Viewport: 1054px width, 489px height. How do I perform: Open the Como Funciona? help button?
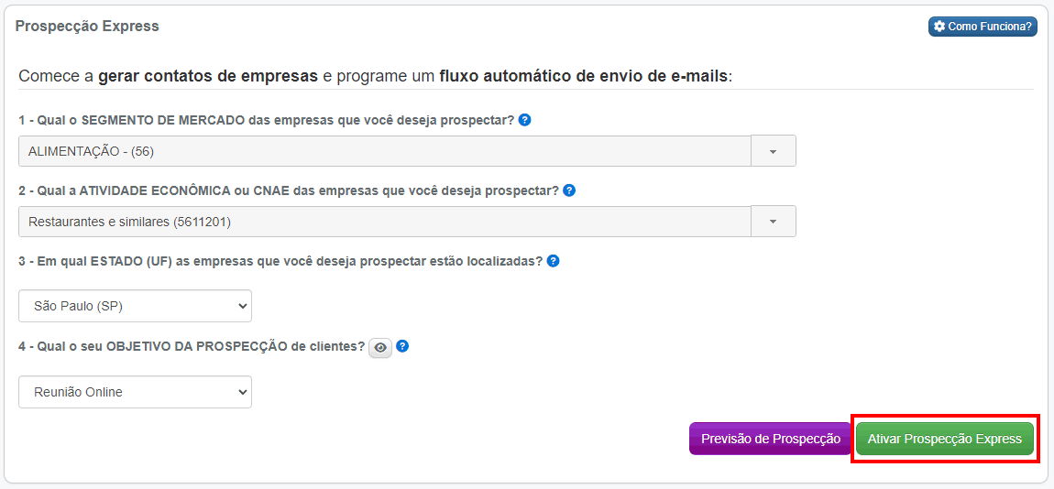(x=983, y=27)
